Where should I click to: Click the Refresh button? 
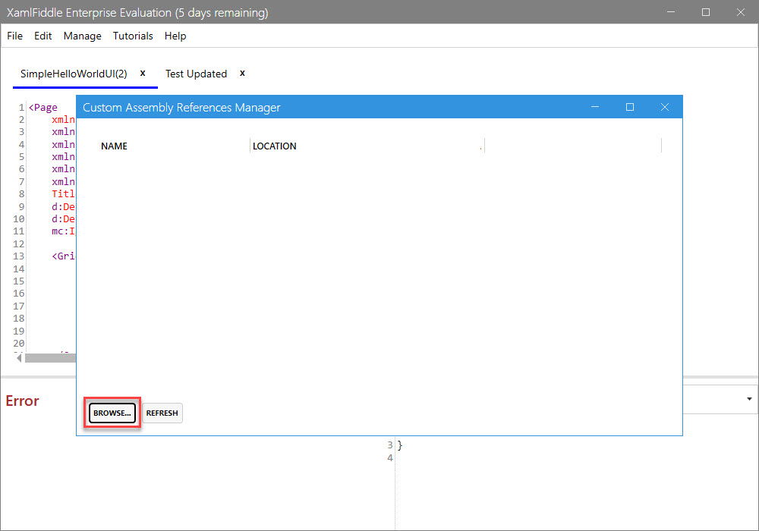point(162,413)
